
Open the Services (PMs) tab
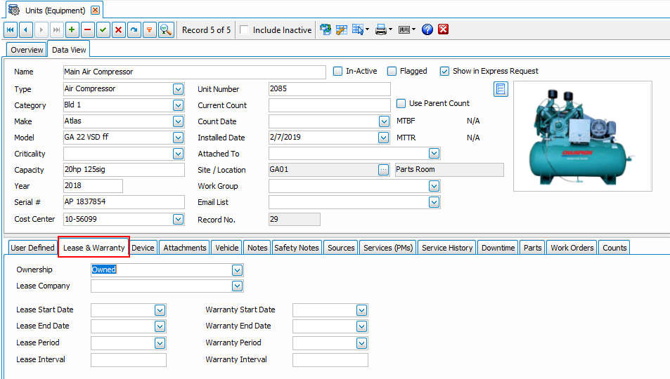(x=388, y=248)
